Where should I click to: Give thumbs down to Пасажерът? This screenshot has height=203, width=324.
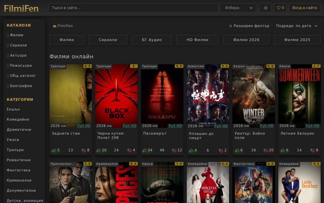(x=174, y=150)
